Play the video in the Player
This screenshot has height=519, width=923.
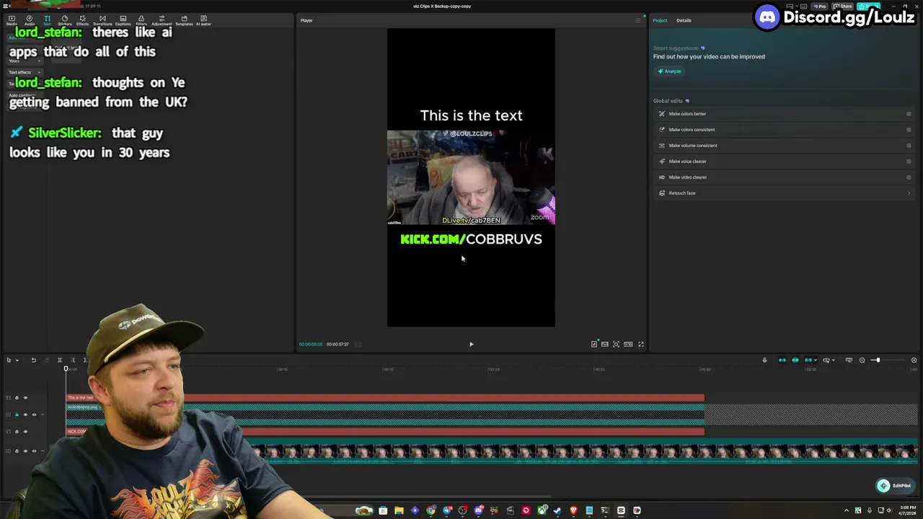(x=472, y=344)
